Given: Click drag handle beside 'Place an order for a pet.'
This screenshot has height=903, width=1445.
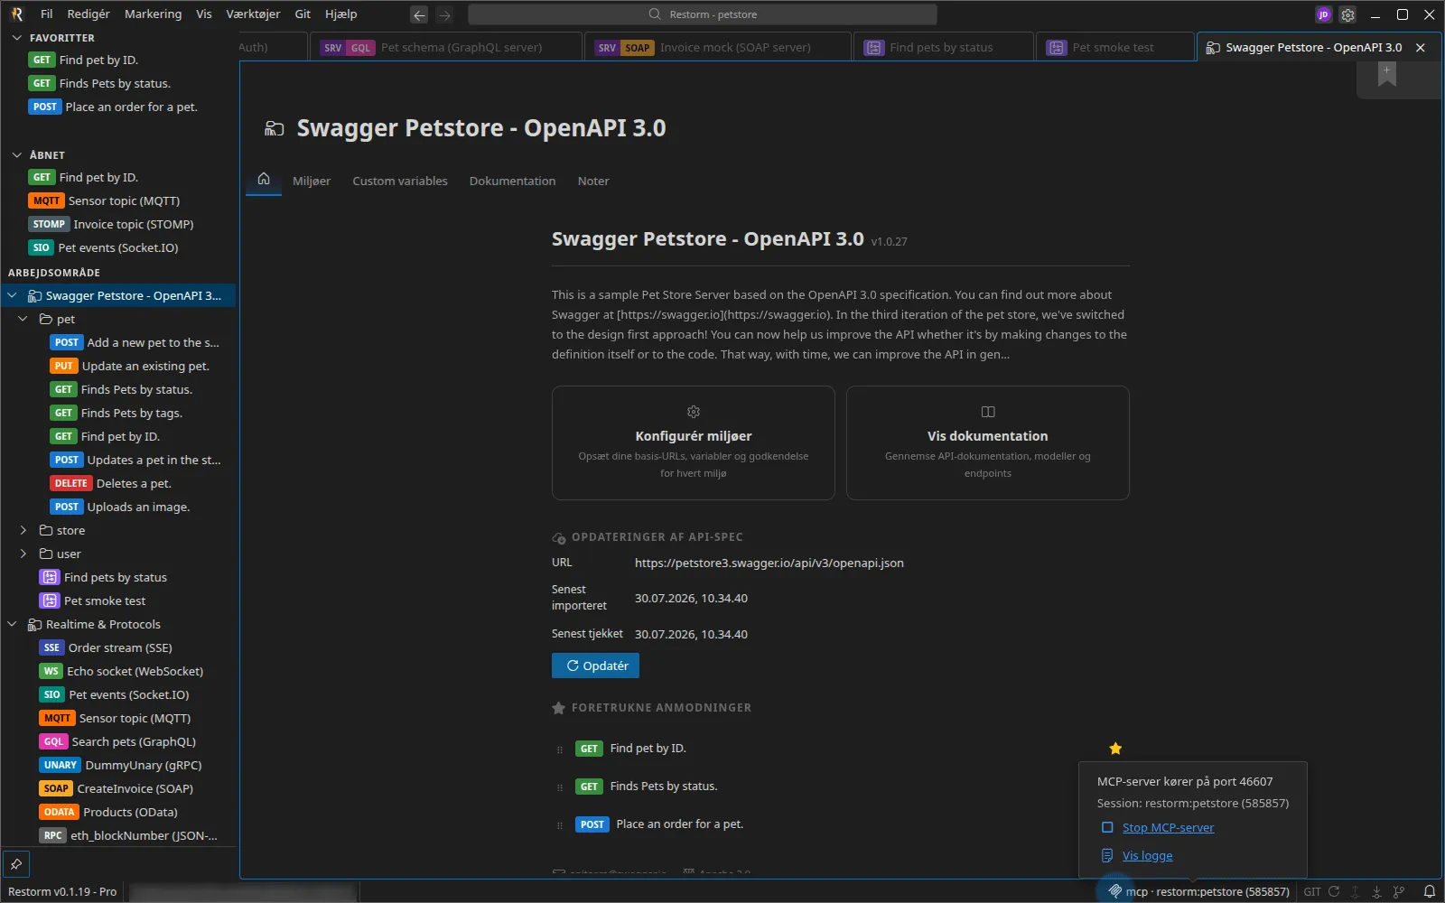Looking at the screenshot, I should 560,824.
